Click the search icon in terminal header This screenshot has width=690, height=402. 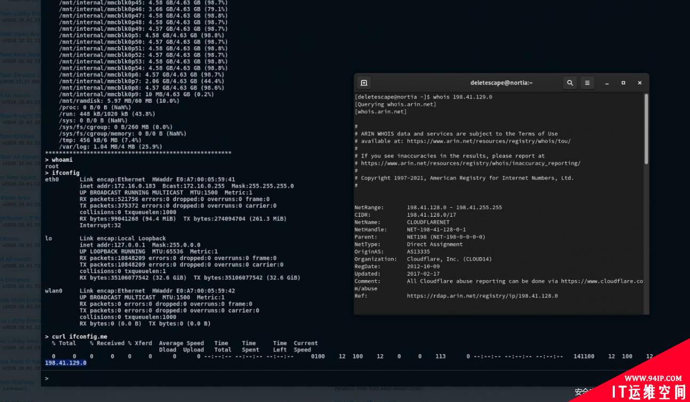tap(570, 83)
